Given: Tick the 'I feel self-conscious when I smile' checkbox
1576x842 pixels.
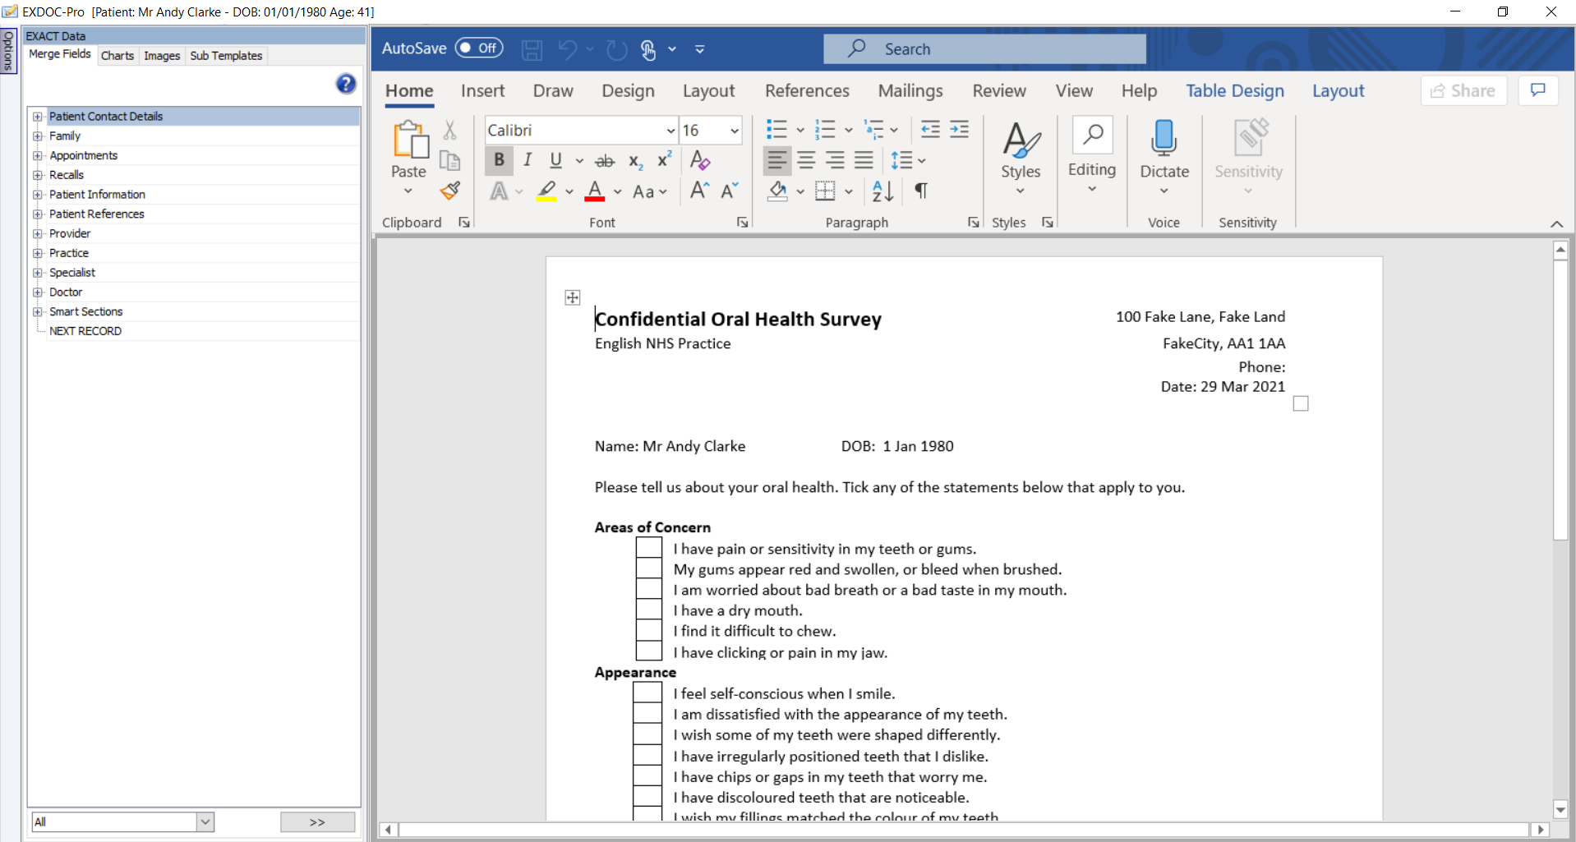Looking at the screenshot, I should [647, 692].
